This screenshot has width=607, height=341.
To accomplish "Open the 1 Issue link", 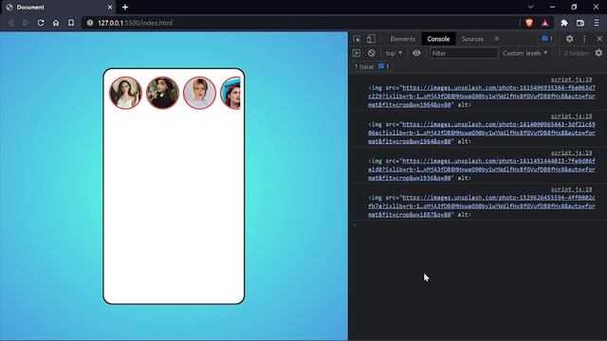I will click(372, 66).
